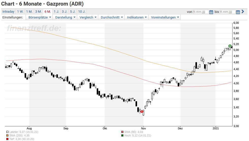Click the 6,00 price axis label
The height and width of the screenshot is (141, 249).
click(236, 23)
